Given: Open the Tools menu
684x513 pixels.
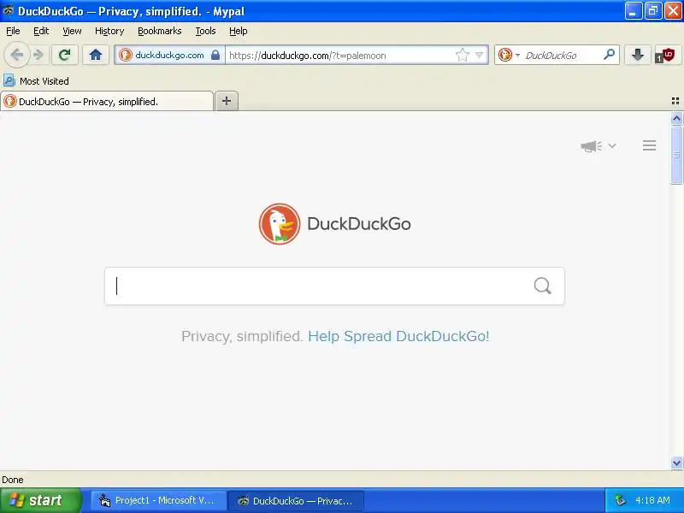Looking at the screenshot, I should point(205,31).
